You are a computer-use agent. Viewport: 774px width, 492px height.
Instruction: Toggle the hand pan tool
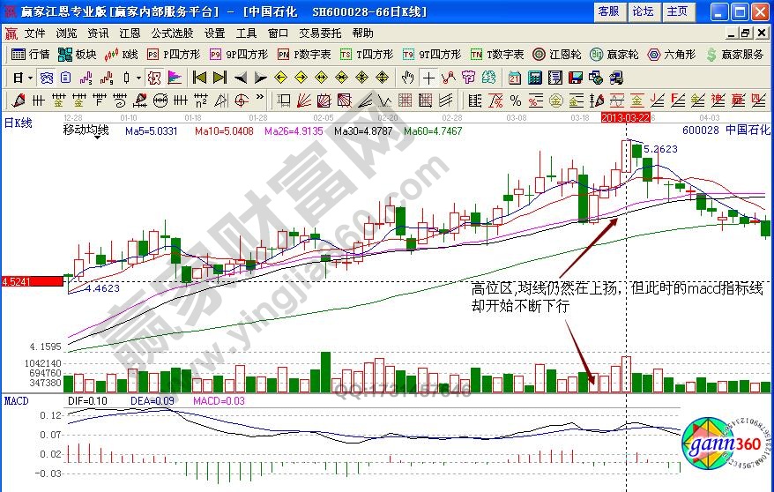[407, 78]
